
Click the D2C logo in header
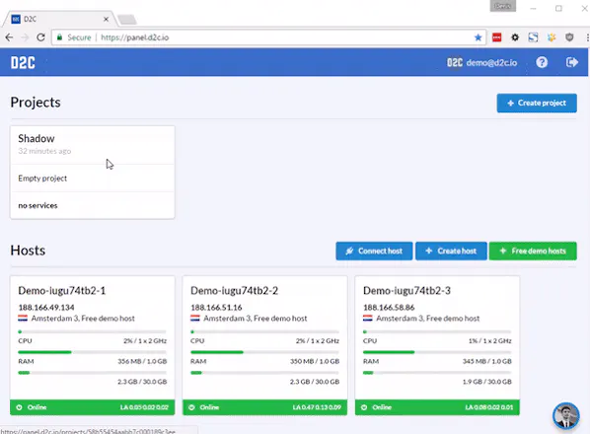click(23, 62)
